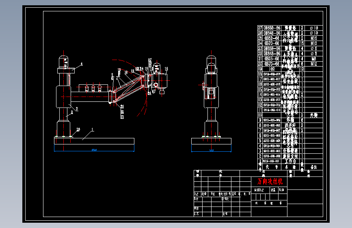This screenshot has width=352, height=228.
Task: Pick code "GB70-66" in parts row 24
Action: (272, 43)
